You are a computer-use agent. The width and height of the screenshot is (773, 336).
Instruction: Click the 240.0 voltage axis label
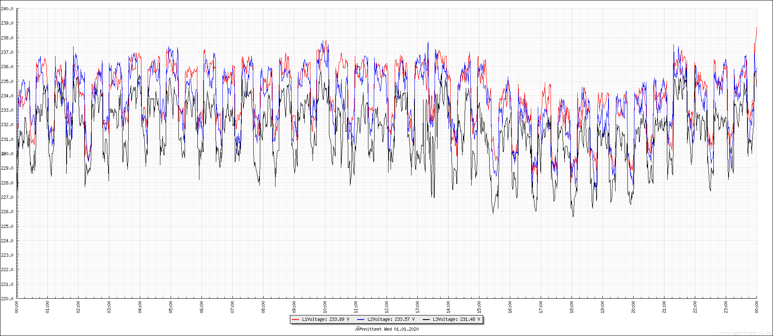pyautogui.click(x=7, y=9)
